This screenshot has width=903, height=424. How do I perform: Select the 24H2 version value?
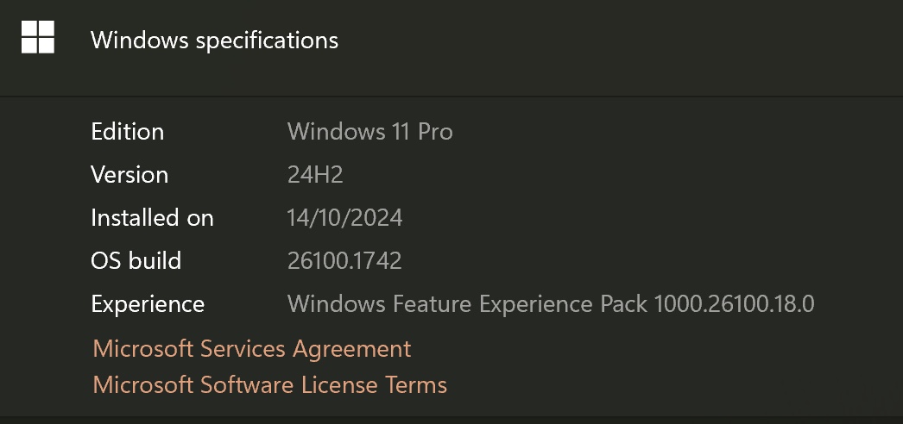click(315, 175)
